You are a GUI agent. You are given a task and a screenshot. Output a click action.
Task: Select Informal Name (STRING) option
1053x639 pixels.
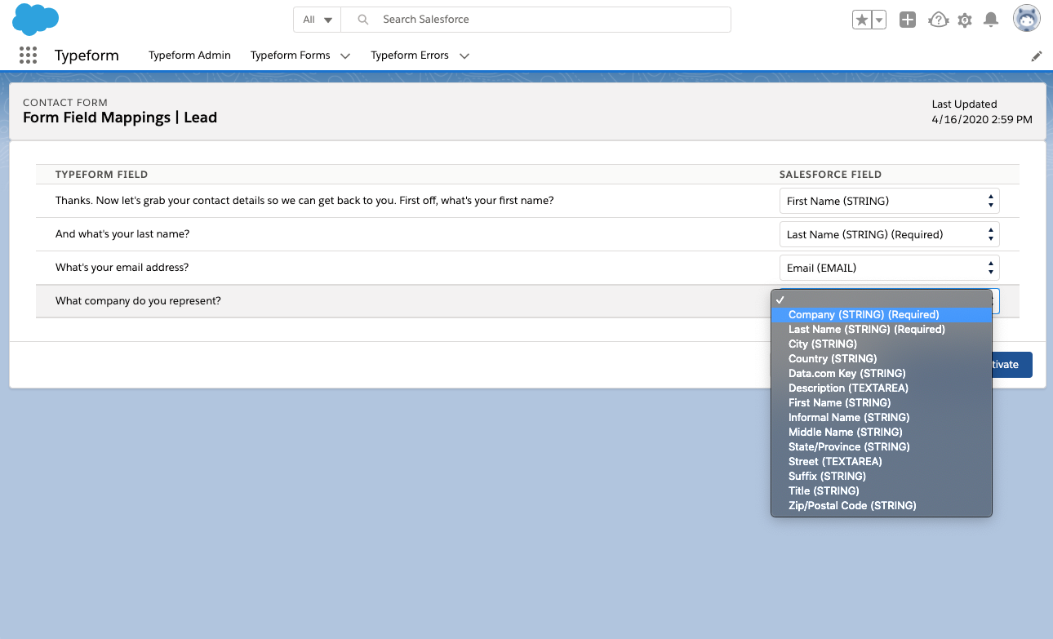[x=882, y=417]
